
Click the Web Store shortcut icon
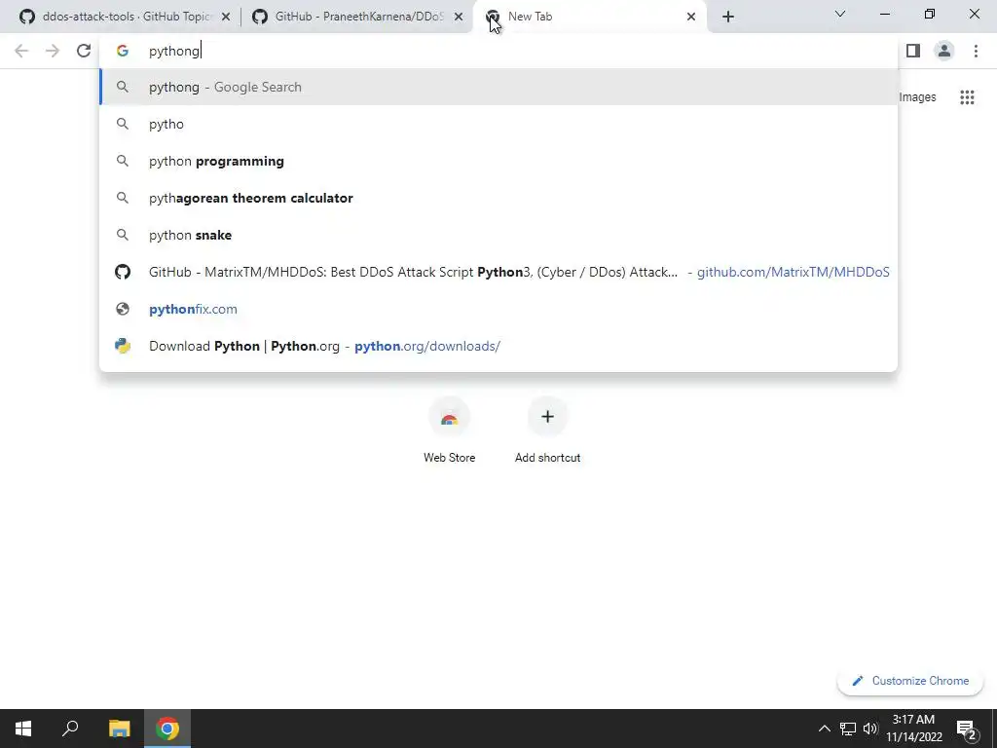tap(450, 417)
